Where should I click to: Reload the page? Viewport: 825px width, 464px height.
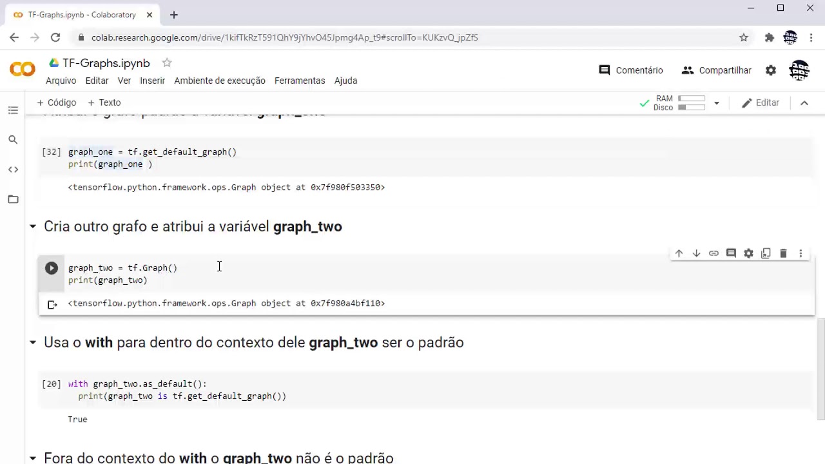click(x=55, y=37)
